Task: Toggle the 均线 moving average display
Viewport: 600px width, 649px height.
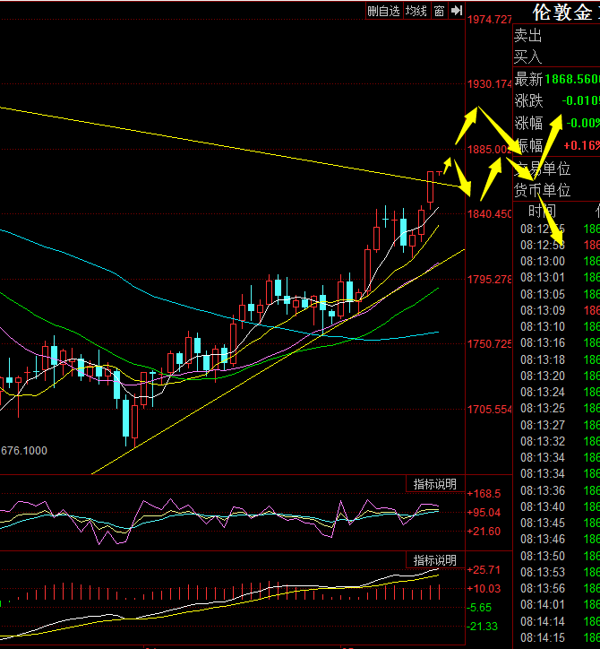Action: pos(416,11)
